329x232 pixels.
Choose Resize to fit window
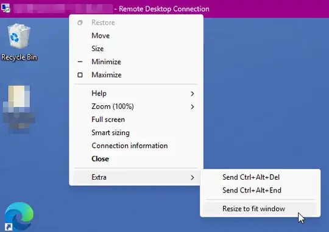click(260, 209)
